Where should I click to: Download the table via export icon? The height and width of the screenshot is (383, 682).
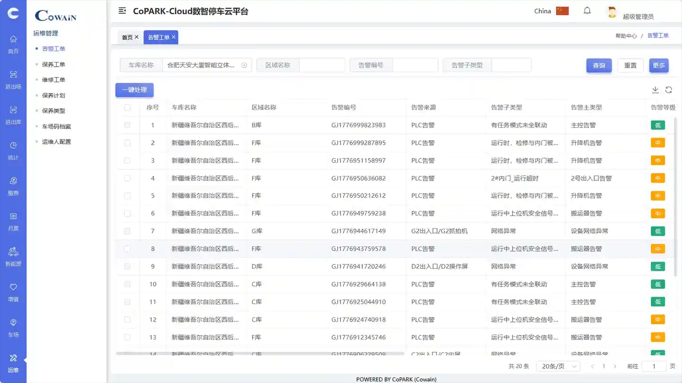tap(655, 90)
